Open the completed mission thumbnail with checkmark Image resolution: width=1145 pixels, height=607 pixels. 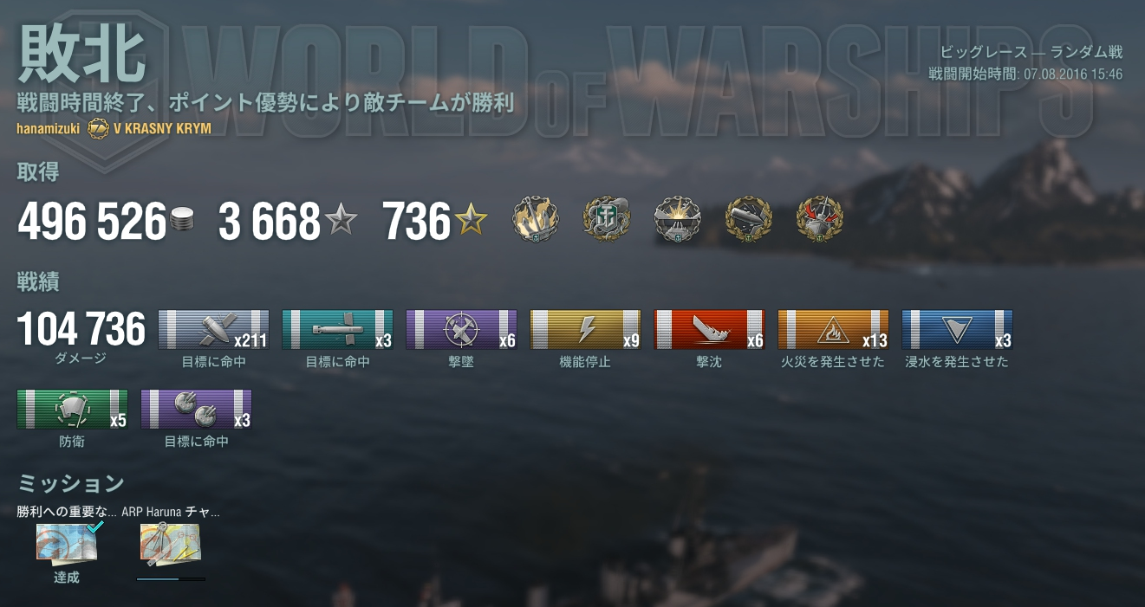68,543
